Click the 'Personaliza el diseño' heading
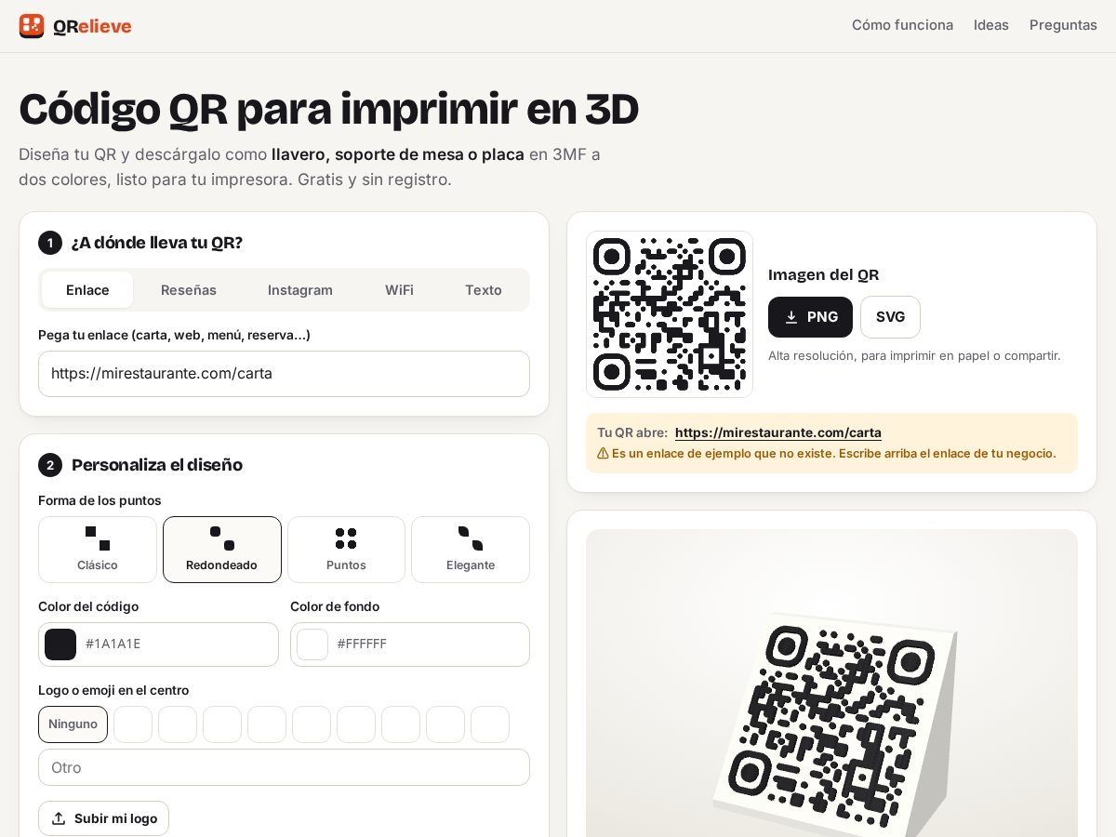 157,465
